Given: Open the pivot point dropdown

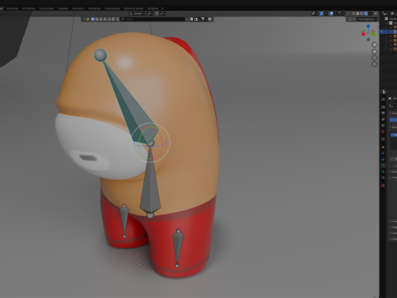Looking at the screenshot, I should pyautogui.click(x=150, y=13).
